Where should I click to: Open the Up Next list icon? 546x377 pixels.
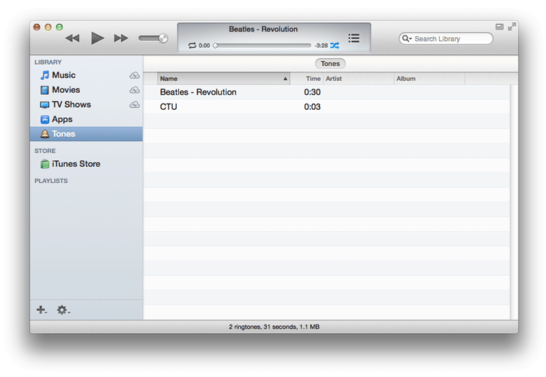pos(354,38)
